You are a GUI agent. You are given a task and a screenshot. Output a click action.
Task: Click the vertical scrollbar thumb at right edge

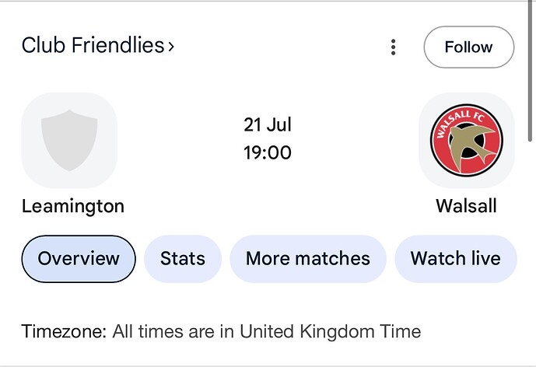[531, 70]
